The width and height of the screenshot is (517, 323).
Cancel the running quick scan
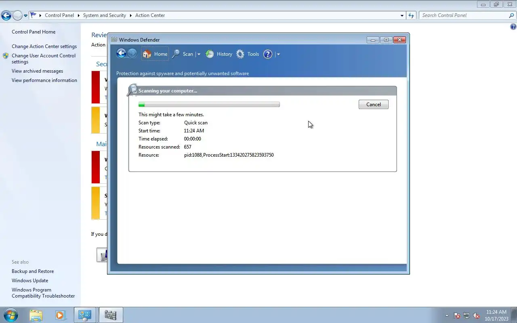pyautogui.click(x=374, y=105)
